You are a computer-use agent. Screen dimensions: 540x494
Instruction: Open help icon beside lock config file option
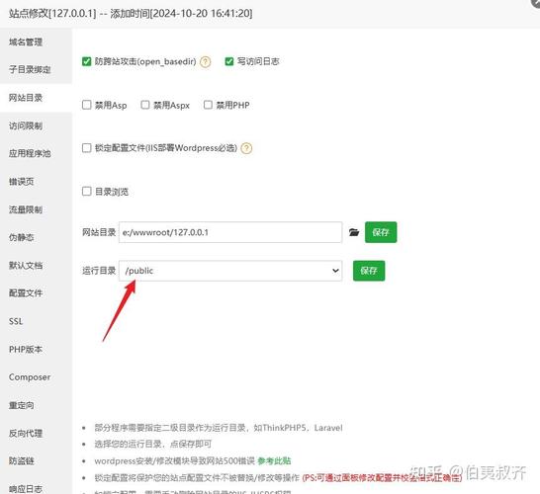coord(246,148)
